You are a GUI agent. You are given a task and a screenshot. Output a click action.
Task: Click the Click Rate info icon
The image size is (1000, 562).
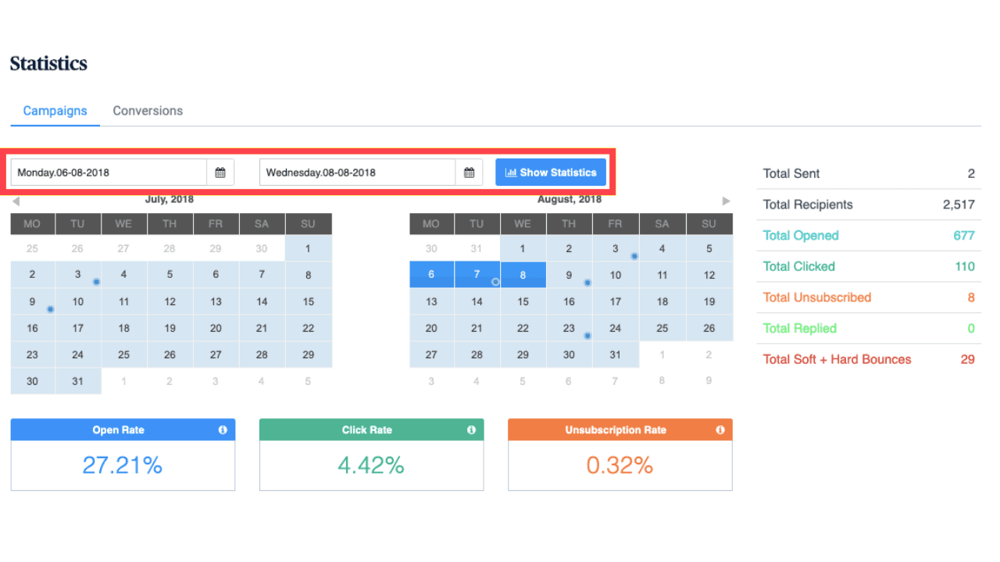(x=471, y=430)
